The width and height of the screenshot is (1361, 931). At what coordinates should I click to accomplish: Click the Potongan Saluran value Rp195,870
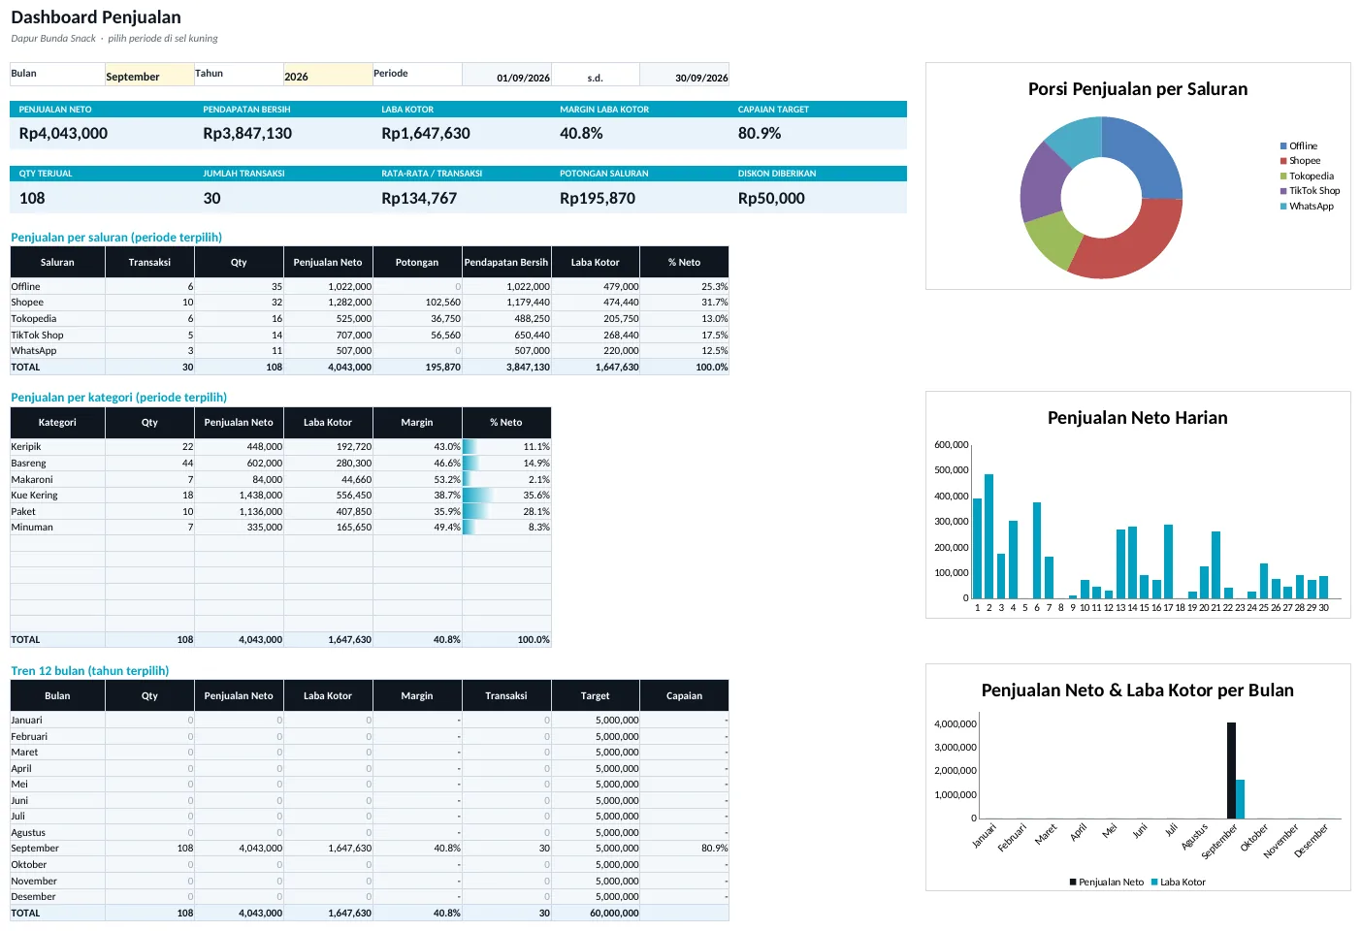[x=598, y=199]
